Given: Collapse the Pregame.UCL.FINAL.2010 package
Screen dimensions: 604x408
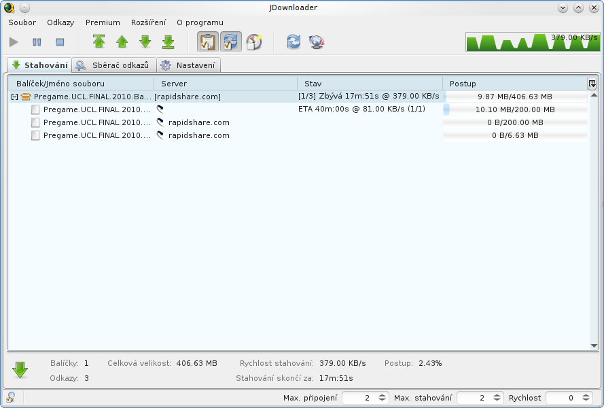Looking at the screenshot, I should (14, 97).
